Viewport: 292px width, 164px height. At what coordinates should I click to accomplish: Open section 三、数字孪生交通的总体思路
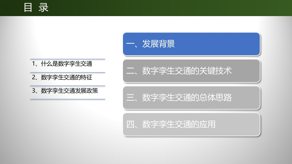pyautogui.click(x=191, y=97)
